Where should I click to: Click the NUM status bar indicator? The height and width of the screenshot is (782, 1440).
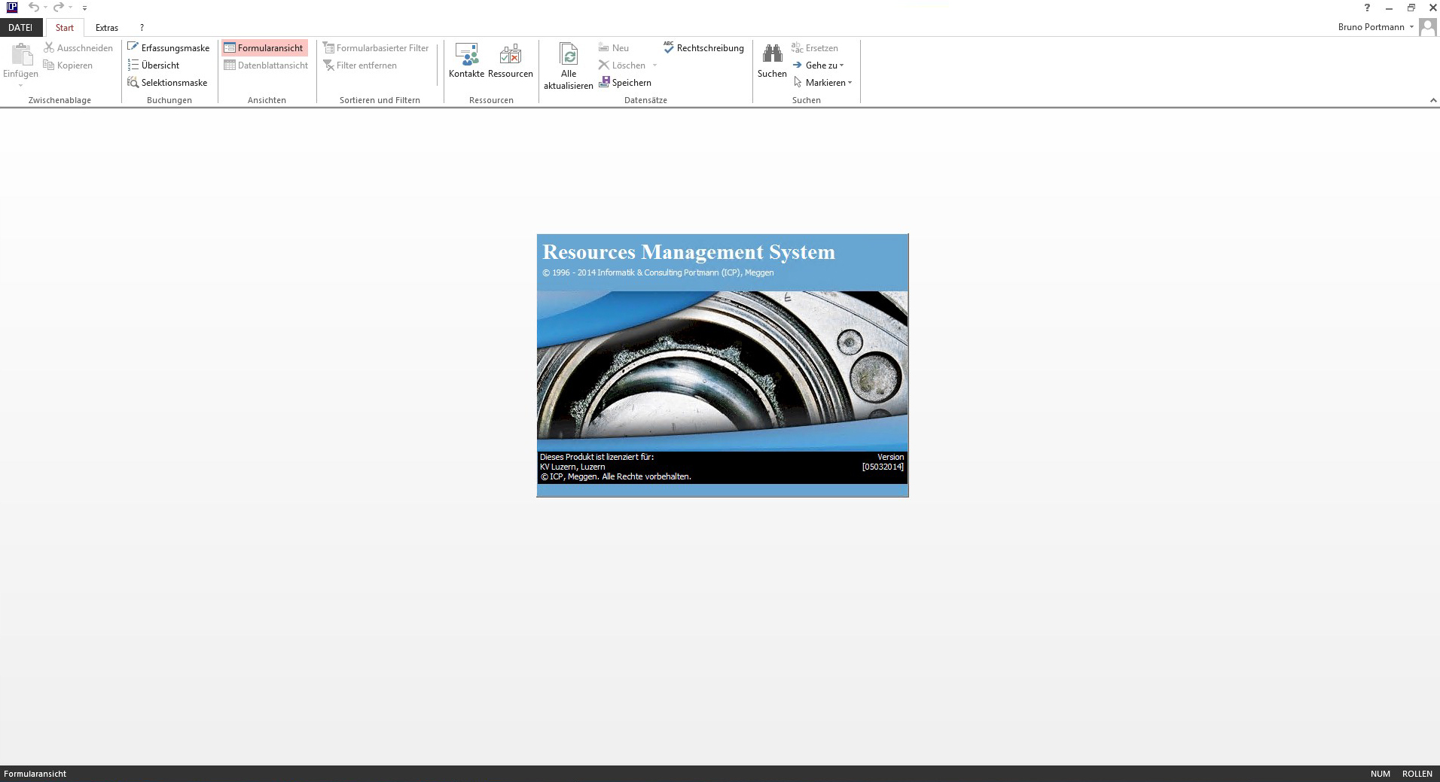tap(1381, 774)
